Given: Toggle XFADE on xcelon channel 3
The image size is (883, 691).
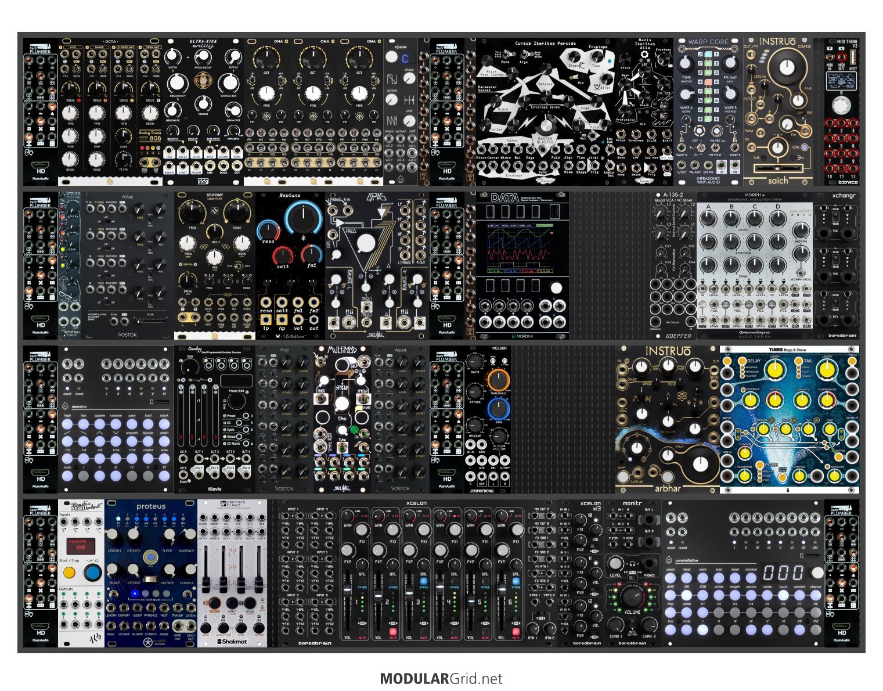Looking at the screenshot, I should (423, 580).
